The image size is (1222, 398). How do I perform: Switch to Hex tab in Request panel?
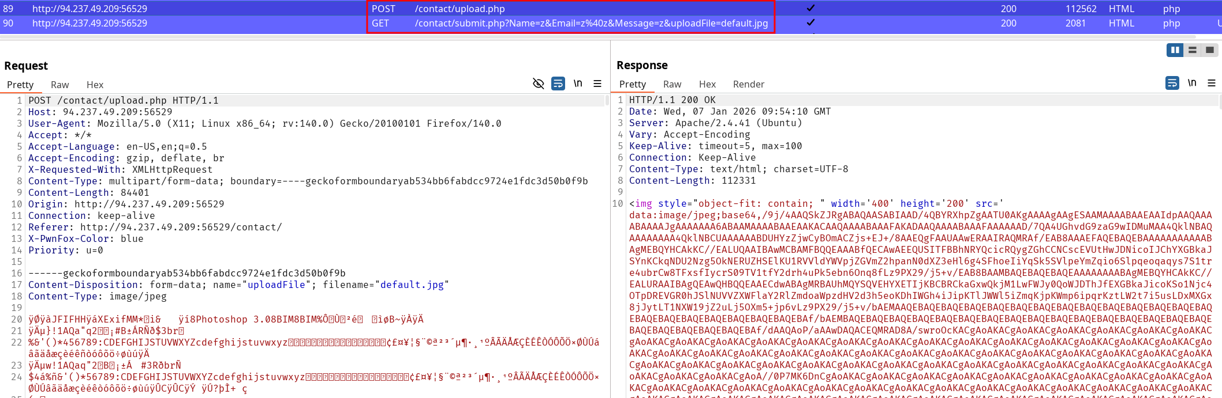click(95, 85)
